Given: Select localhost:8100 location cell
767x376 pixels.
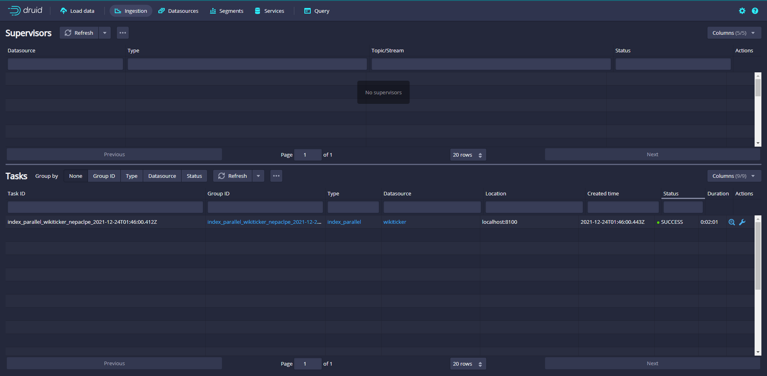Looking at the screenshot, I should click(499, 222).
